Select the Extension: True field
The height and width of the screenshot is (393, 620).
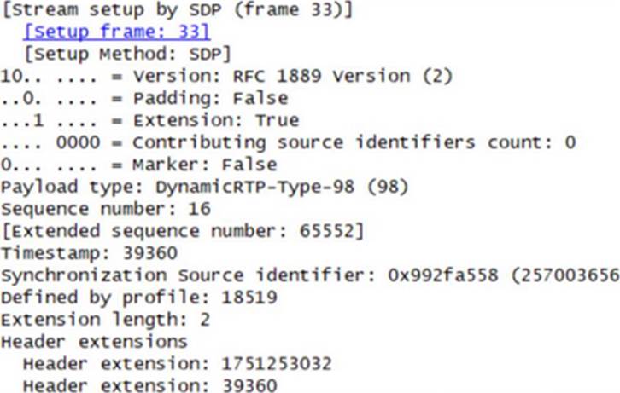tap(149, 120)
